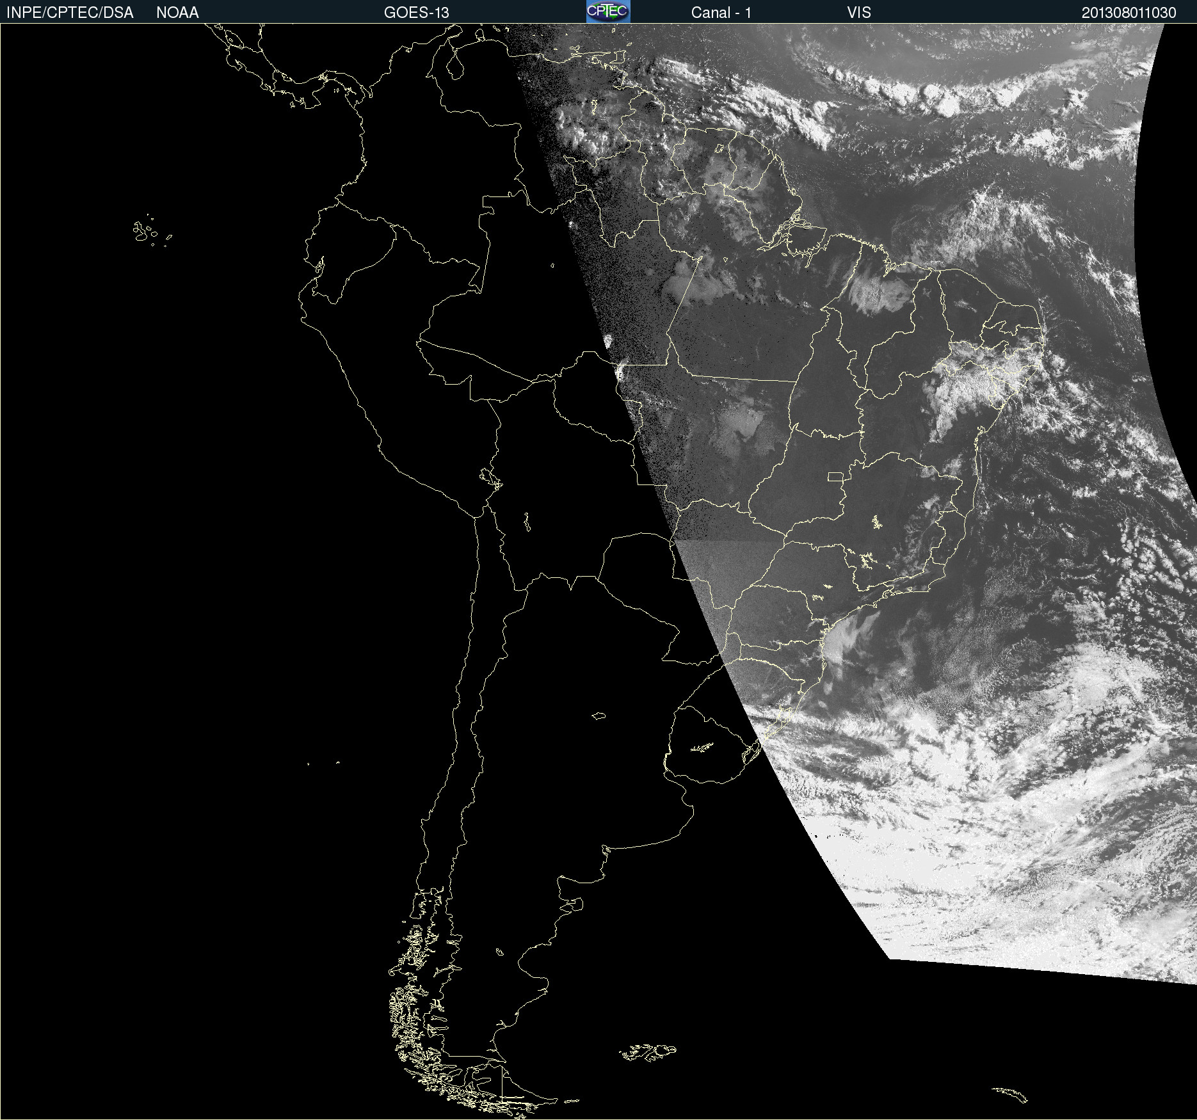Click the INPE/CPTEC/DSA header text
The width and height of the screenshot is (1197, 1120).
70,13
